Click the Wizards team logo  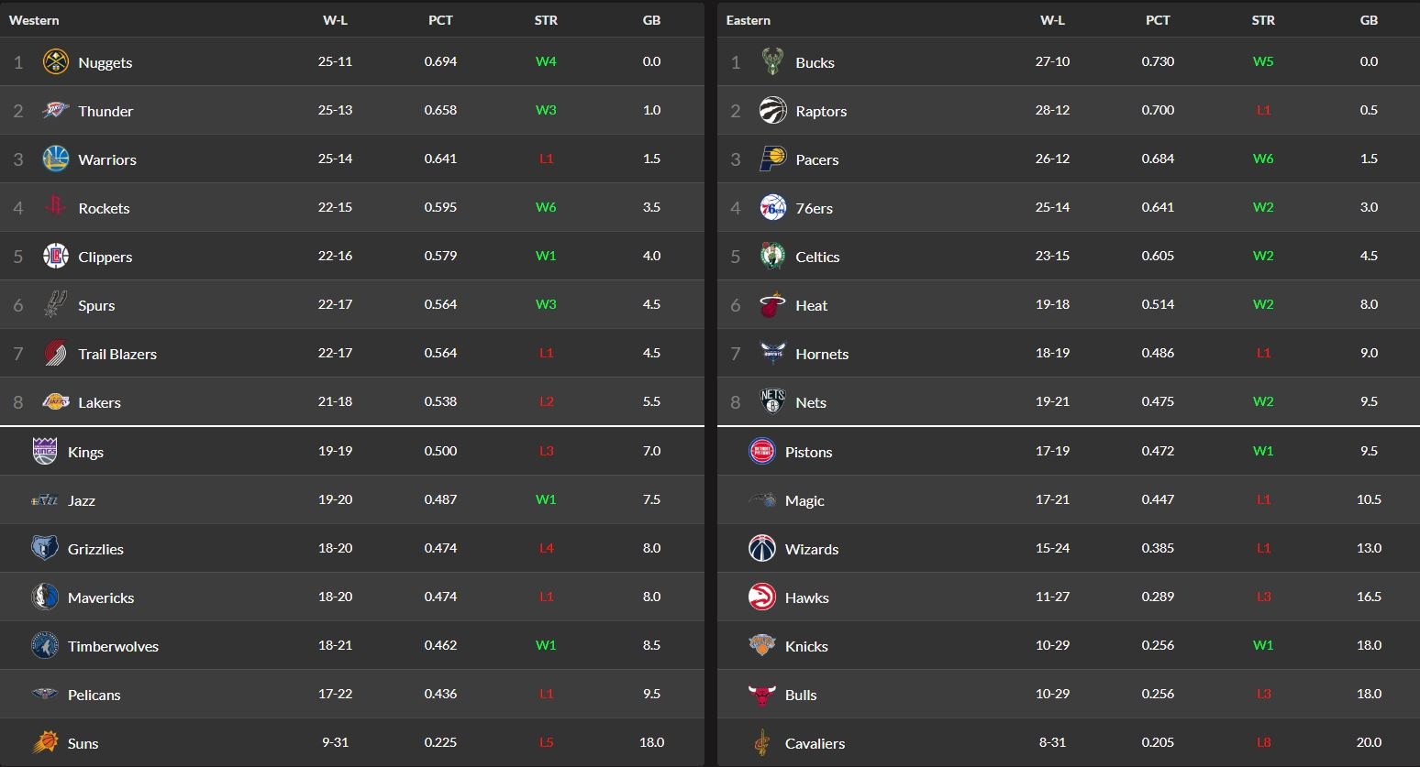coord(762,549)
